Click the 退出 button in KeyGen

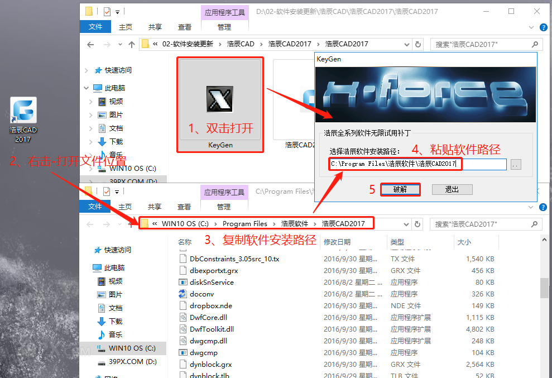(x=452, y=189)
